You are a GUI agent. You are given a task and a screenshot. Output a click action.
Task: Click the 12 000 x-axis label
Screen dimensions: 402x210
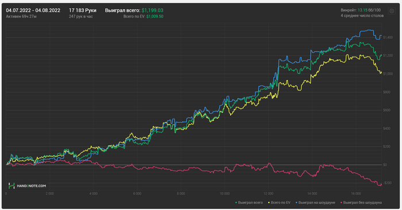(268, 193)
